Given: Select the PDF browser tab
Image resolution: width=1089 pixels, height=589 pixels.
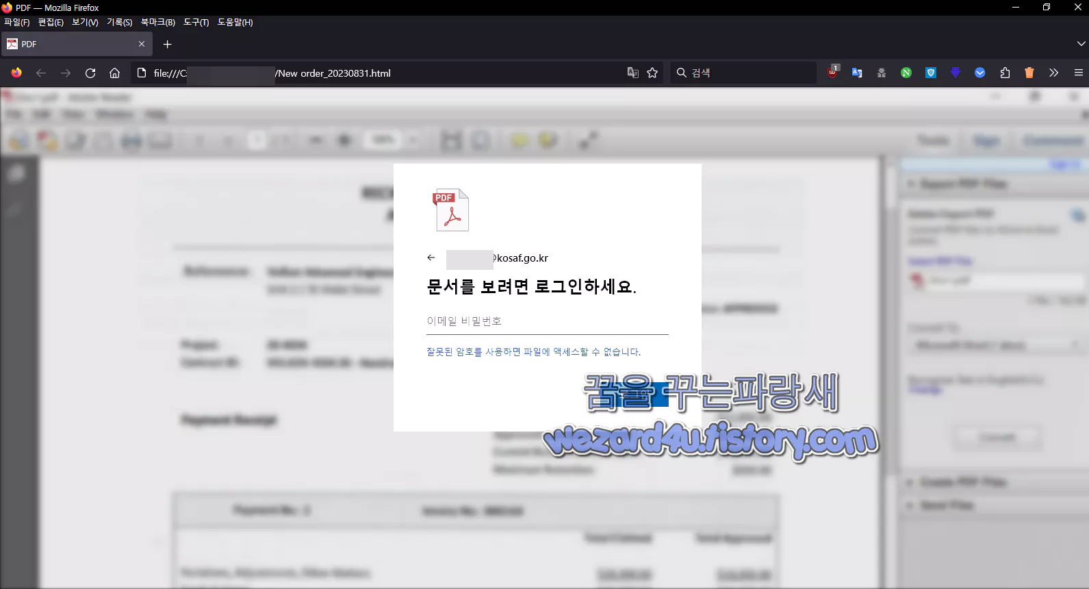Looking at the screenshot, I should (76, 44).
